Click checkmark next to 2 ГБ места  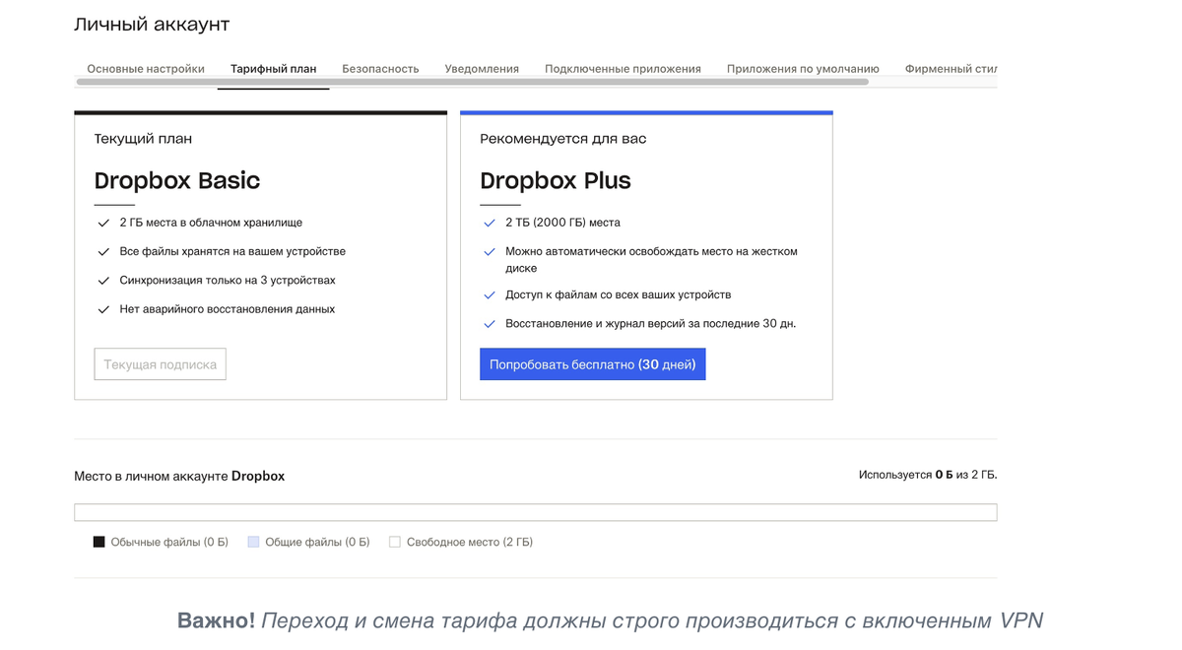[103, 224]
